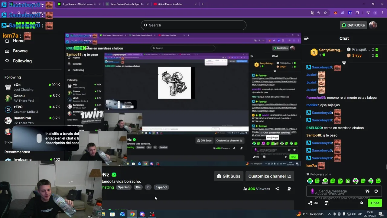Click username franchu05 in chat

coord(316,97)
